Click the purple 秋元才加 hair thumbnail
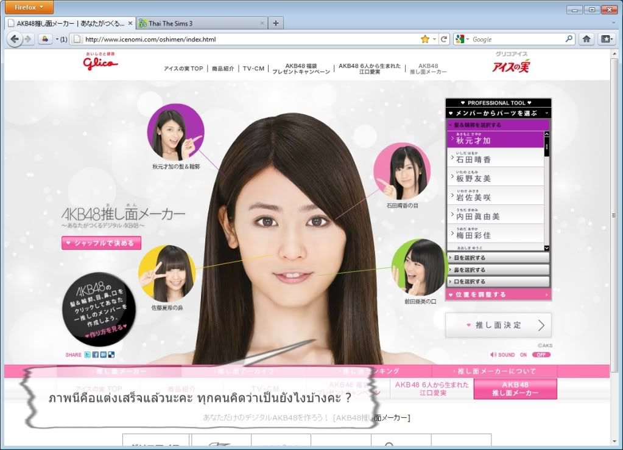 coord(175,132)
